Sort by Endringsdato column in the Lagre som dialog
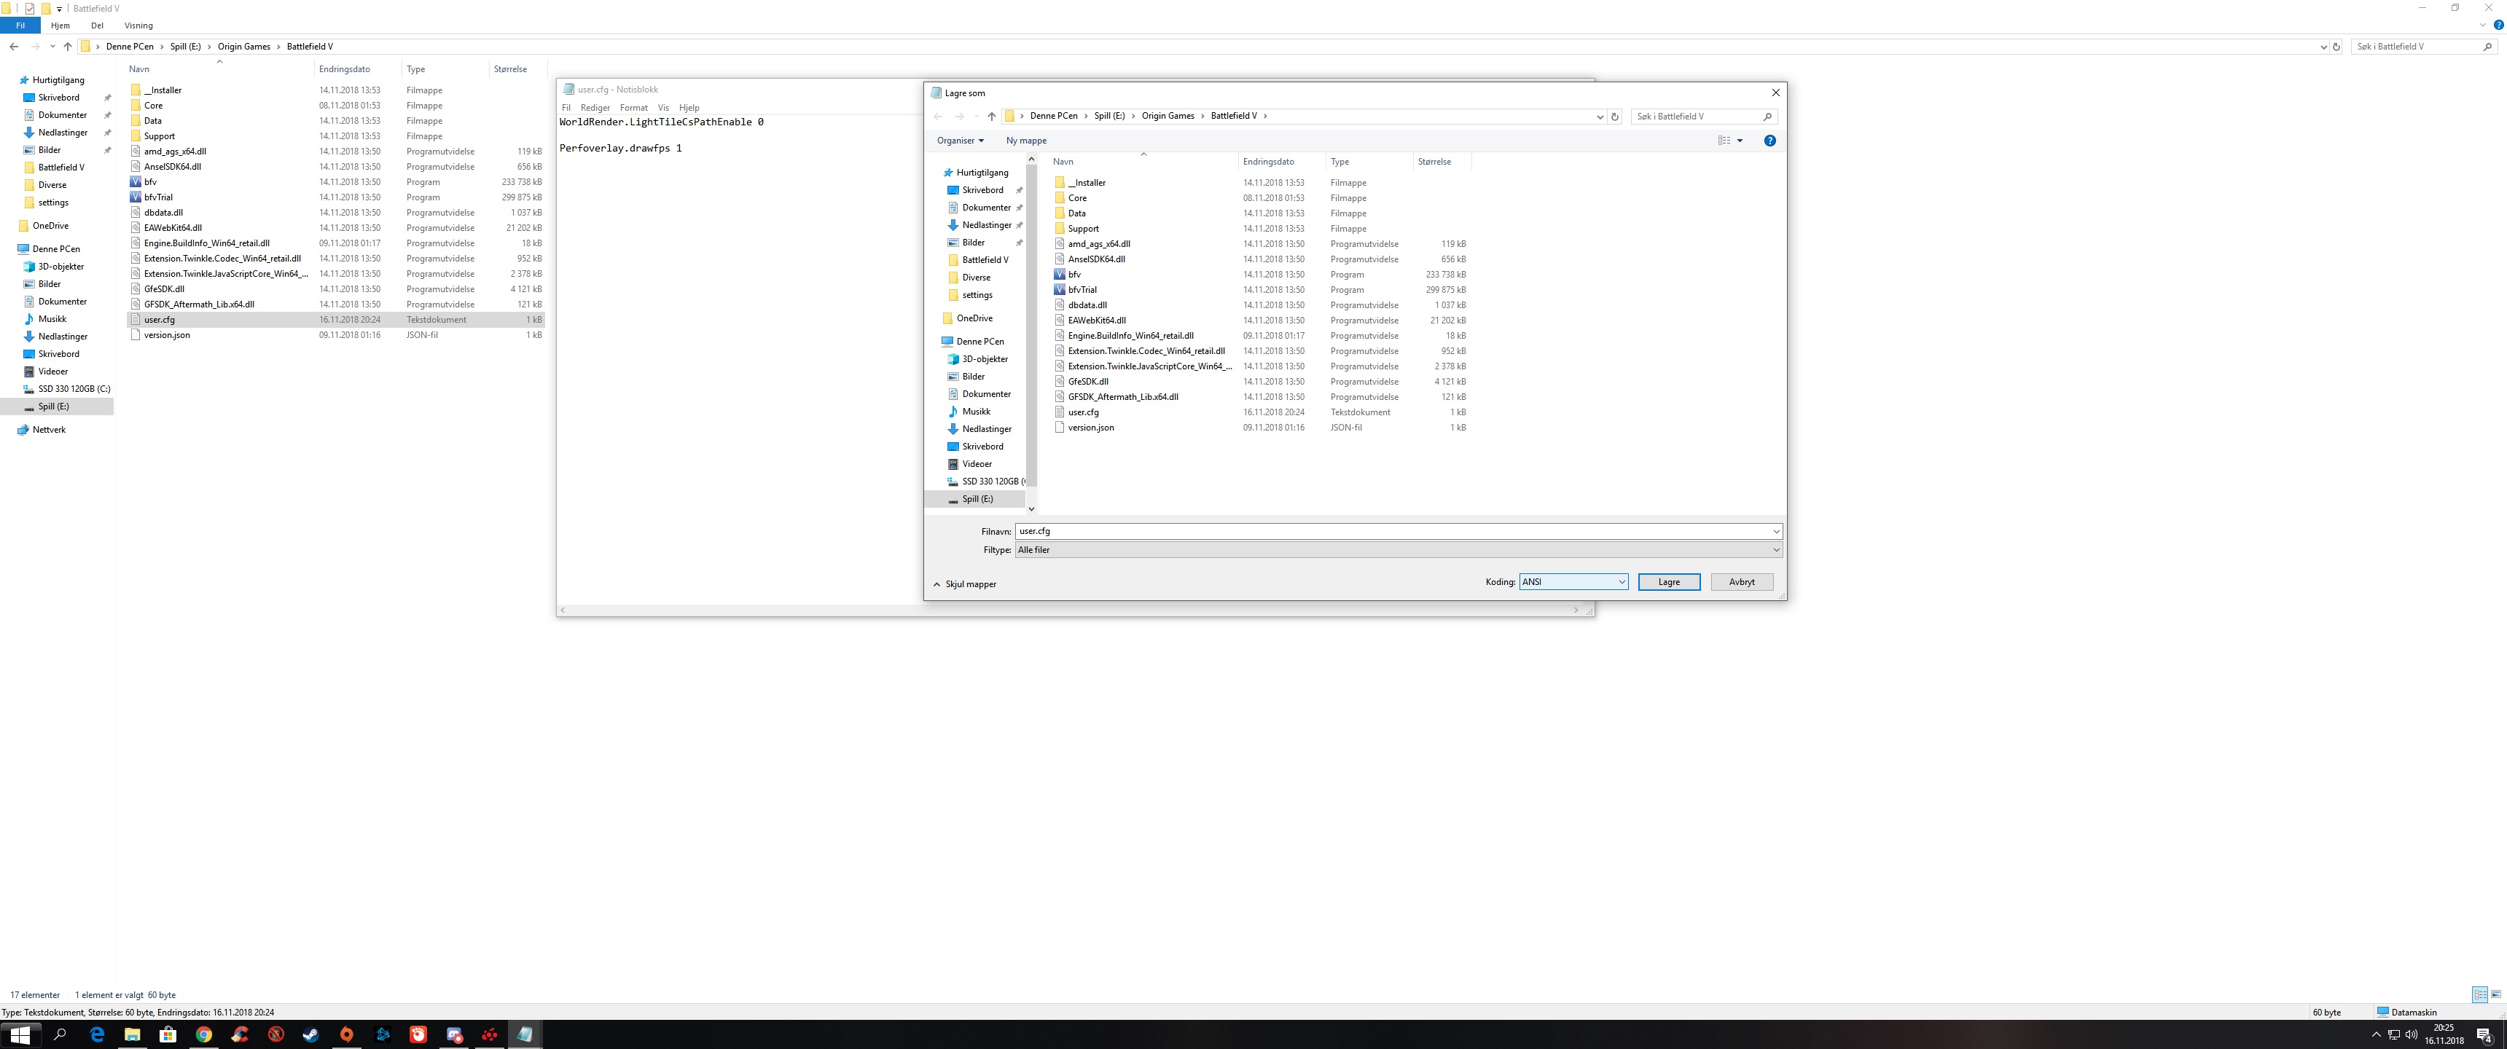The width and height of the screenshot is (2507, 1049). [x=1267, y=162]
